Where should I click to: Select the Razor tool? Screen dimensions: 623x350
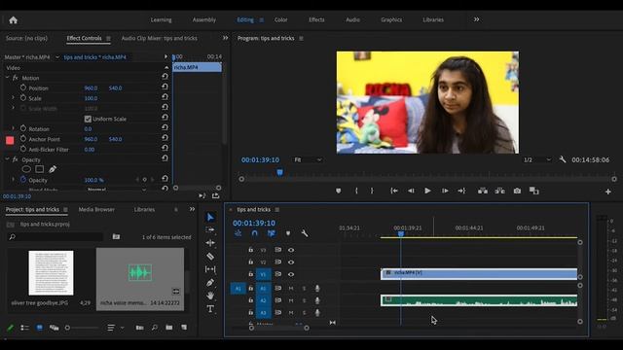pos(210,257)
